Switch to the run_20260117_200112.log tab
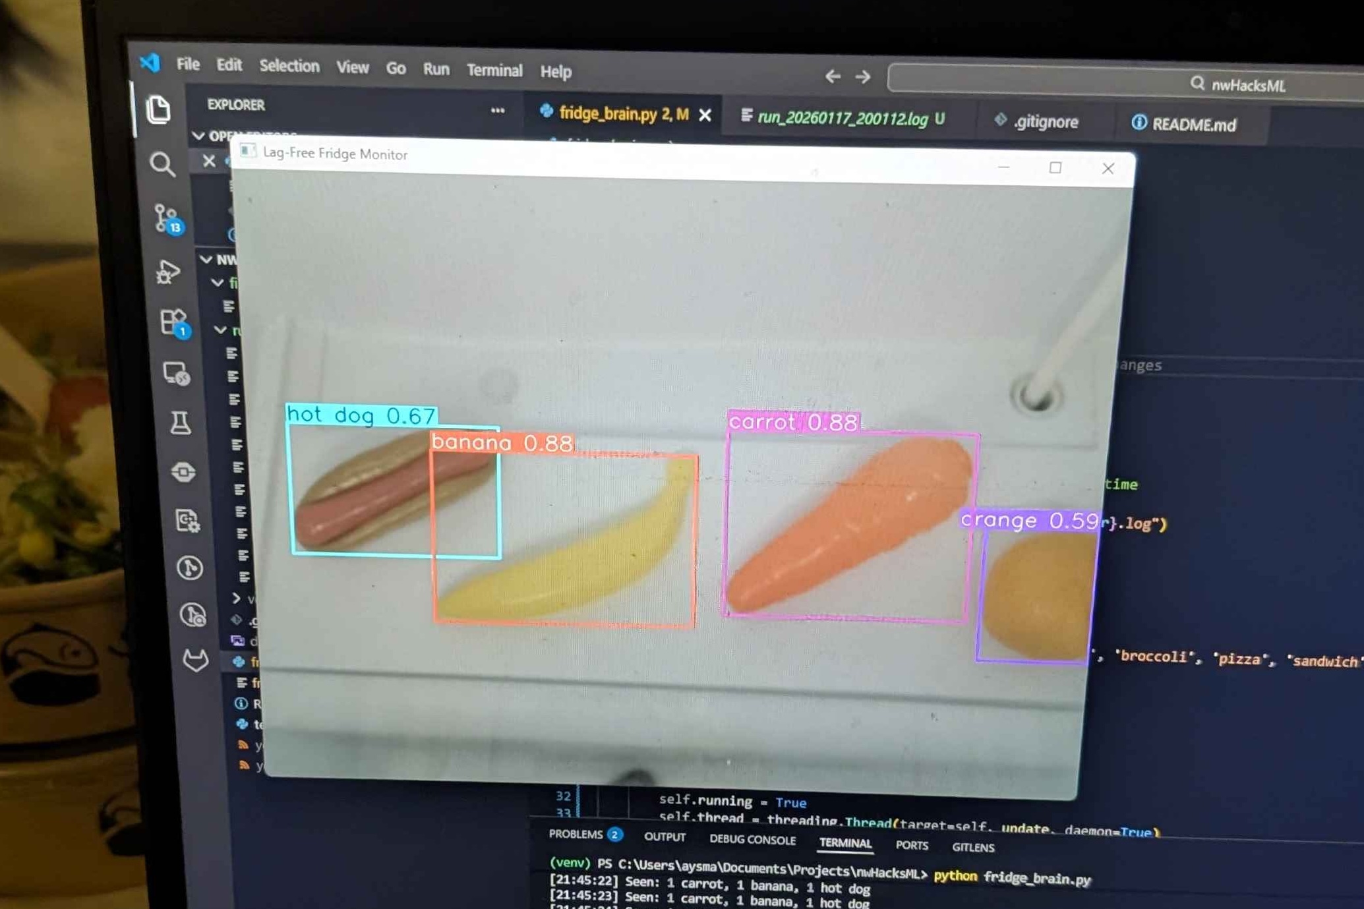The height and width of the screenshot is (909, 1364). tap(842, 119)
